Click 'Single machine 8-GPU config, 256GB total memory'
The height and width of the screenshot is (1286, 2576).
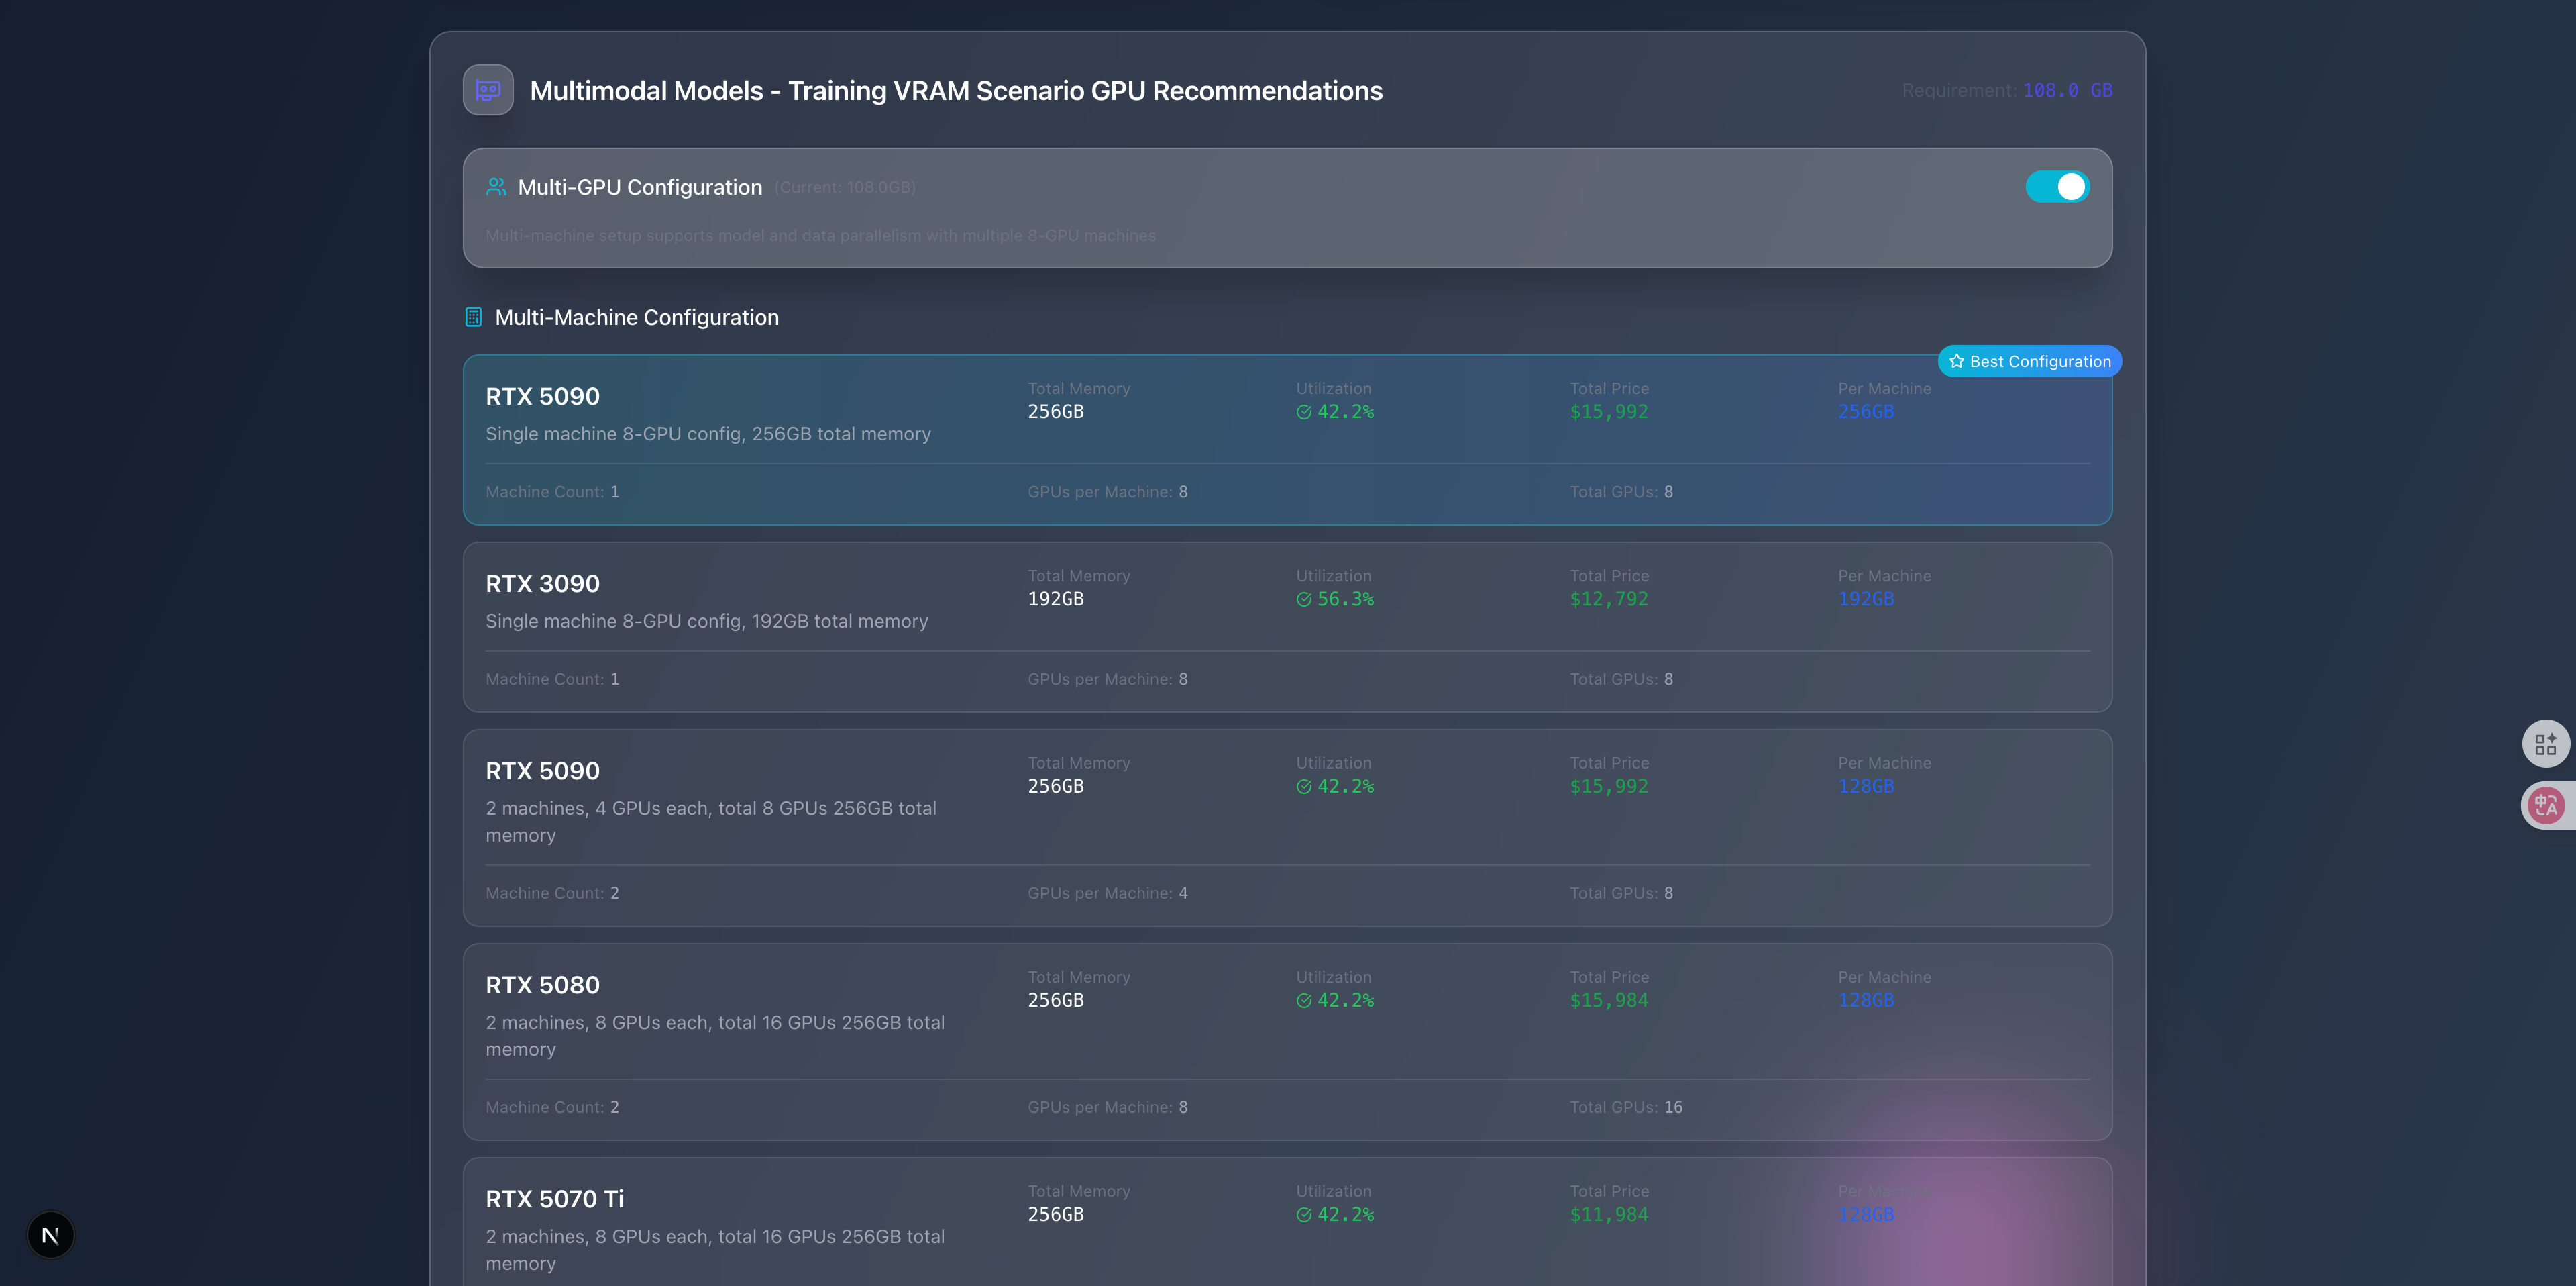tap(708, 434)
